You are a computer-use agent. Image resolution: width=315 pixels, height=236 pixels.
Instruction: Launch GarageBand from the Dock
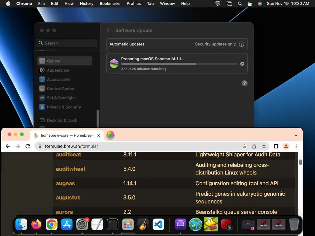click(x=143, y=224)
